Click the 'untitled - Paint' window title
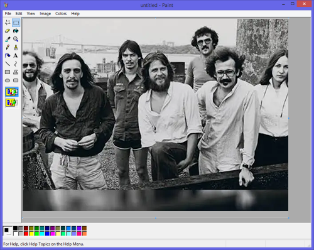The height and width of the screenshot is (250, 314). pos(156,5)
